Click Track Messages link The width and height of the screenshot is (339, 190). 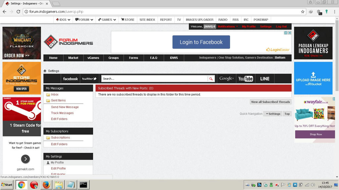pos(62,113)
